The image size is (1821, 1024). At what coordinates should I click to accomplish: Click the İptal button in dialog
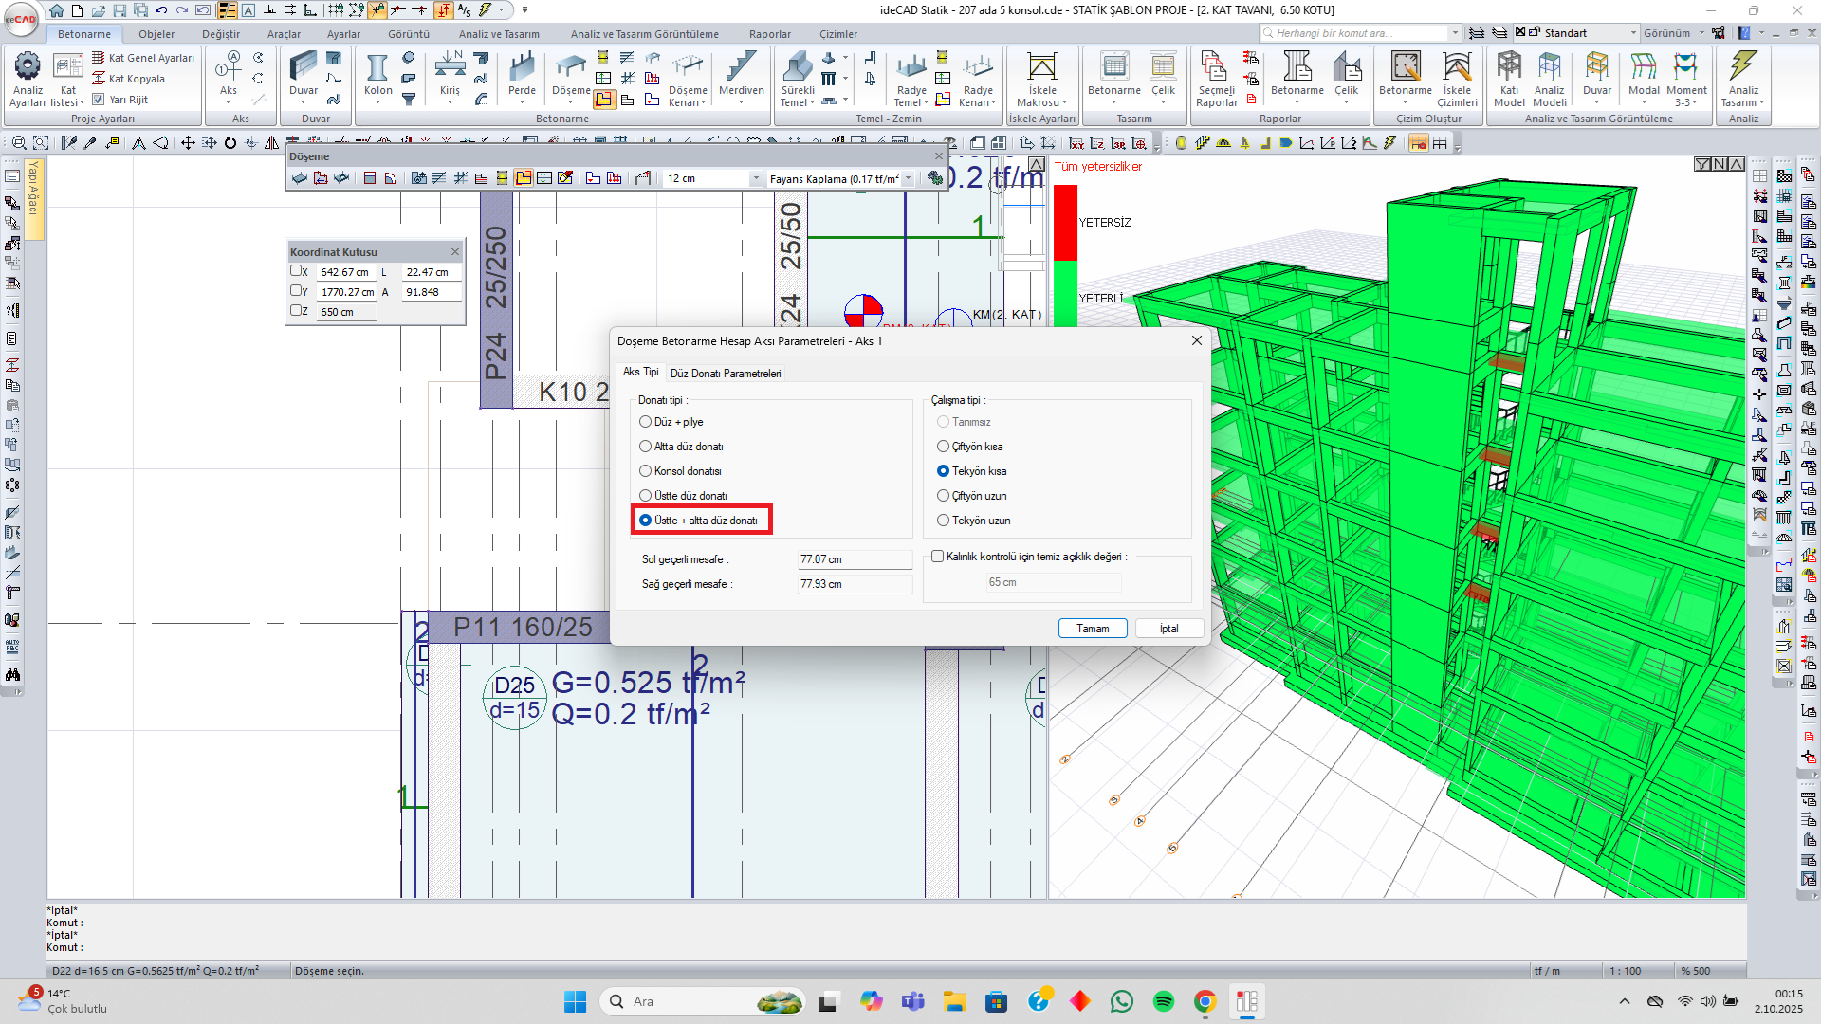click(1168, 629)
